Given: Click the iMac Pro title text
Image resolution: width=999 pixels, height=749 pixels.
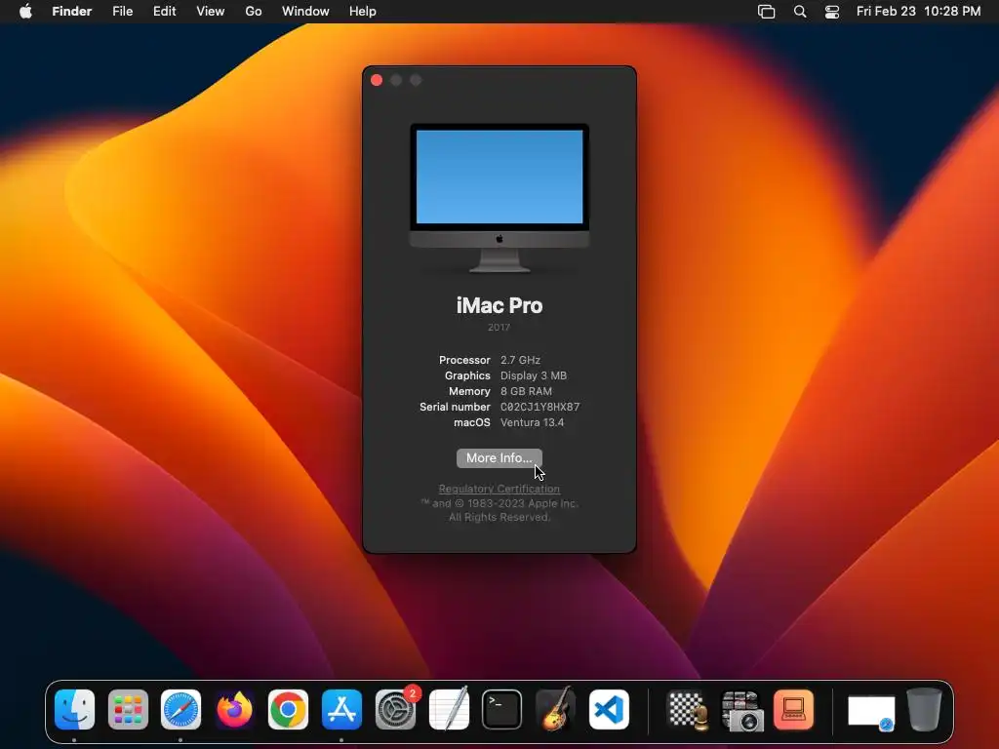Looking at the screenshot, I should [x=499, y=305].
